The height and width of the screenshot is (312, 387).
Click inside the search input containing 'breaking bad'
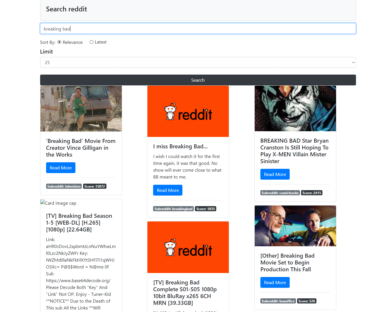[x=198, y=28]
